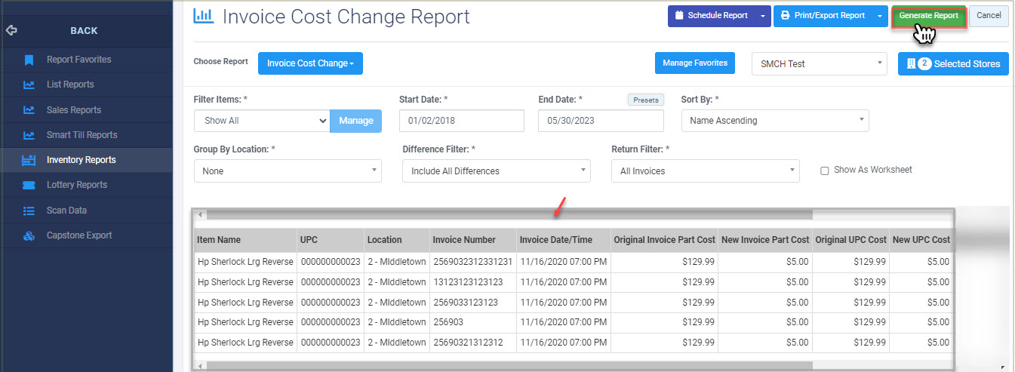Image resolution: width=1015 pixels, height=372 pixels.
Task: Click the bar chart icon beside report title
Action: 204,15
